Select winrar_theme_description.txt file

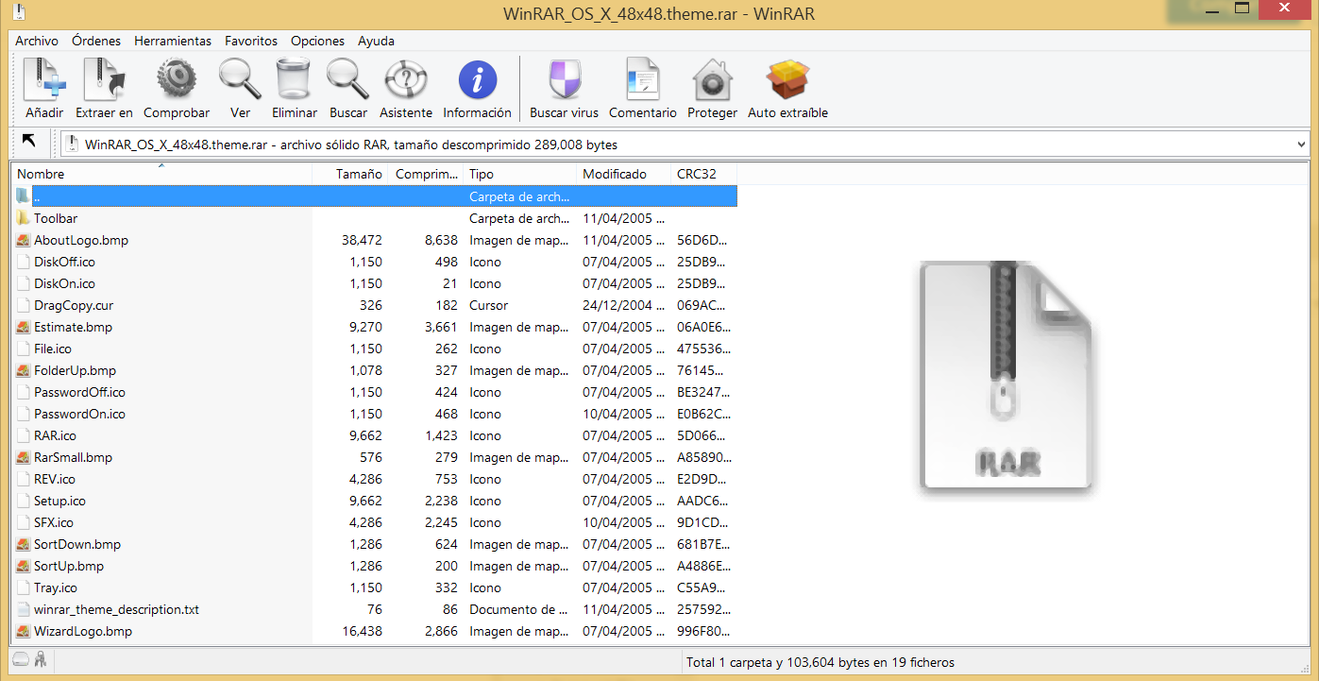coord(116,609)
